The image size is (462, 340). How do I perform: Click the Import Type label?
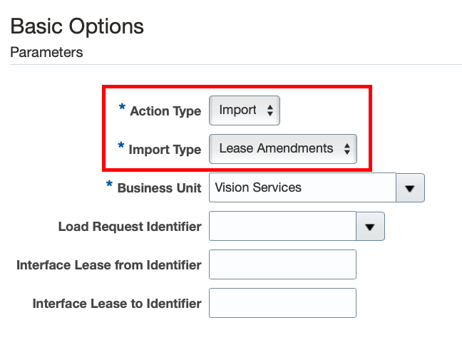click(x=165, y=150)
